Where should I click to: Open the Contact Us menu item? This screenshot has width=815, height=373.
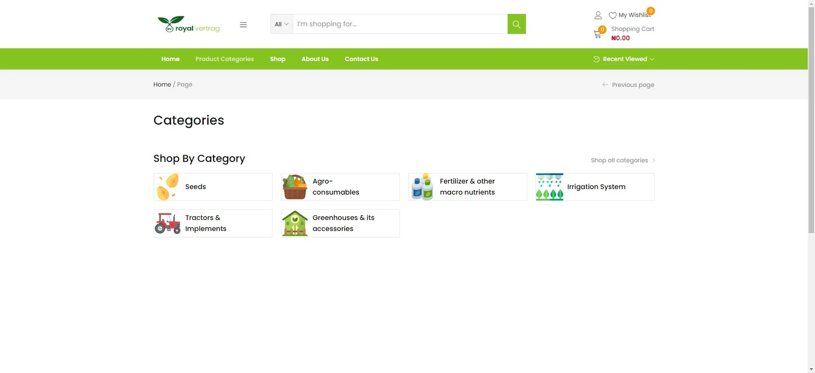(362, 59)
